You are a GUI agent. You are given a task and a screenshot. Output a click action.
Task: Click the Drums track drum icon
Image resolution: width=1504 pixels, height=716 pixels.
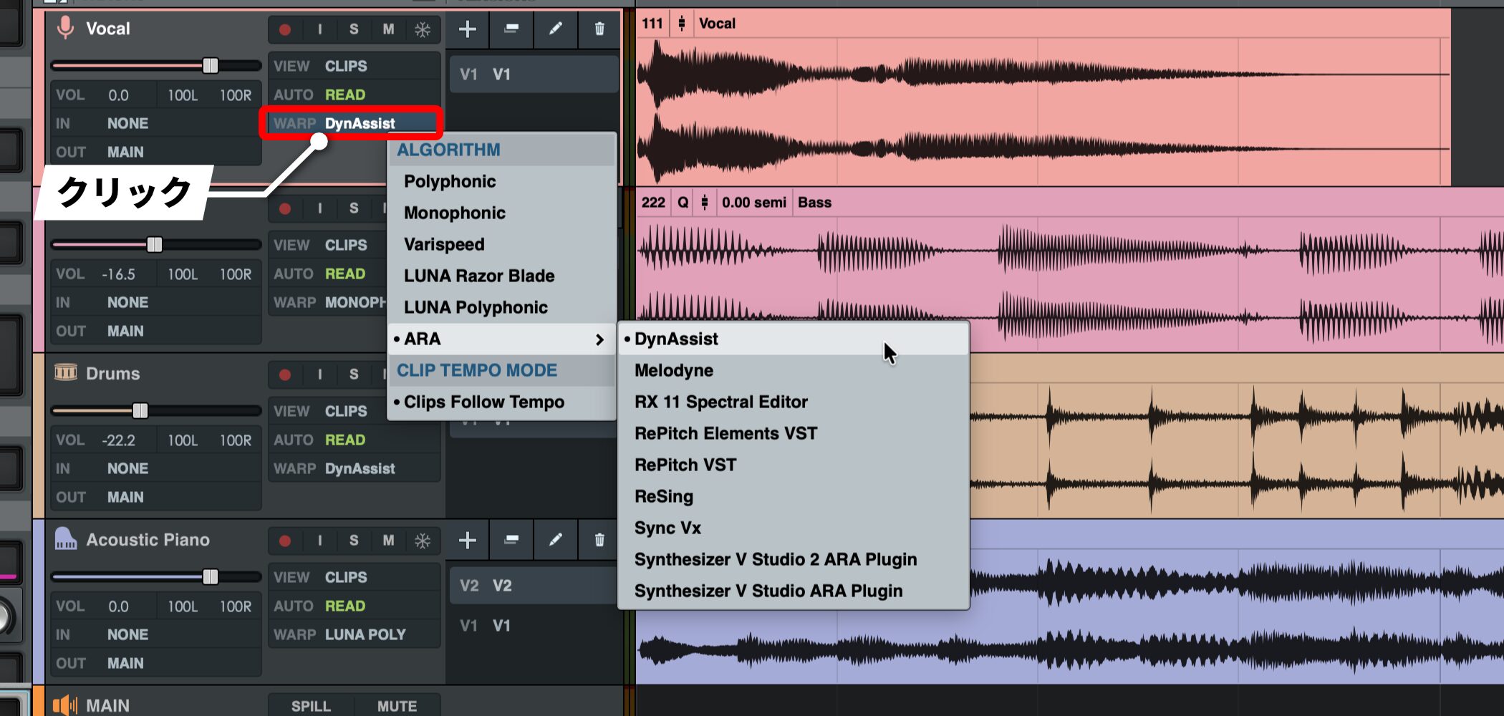65,372
